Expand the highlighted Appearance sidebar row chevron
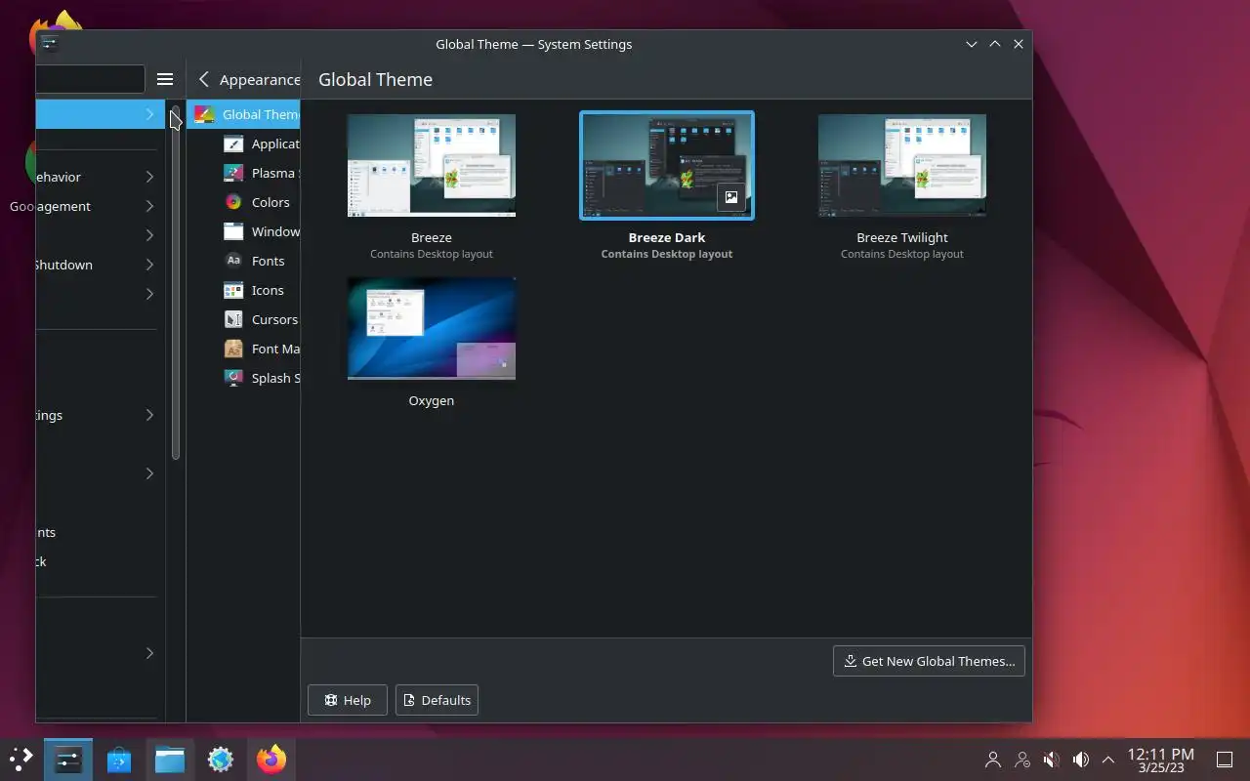 (149, 114)
